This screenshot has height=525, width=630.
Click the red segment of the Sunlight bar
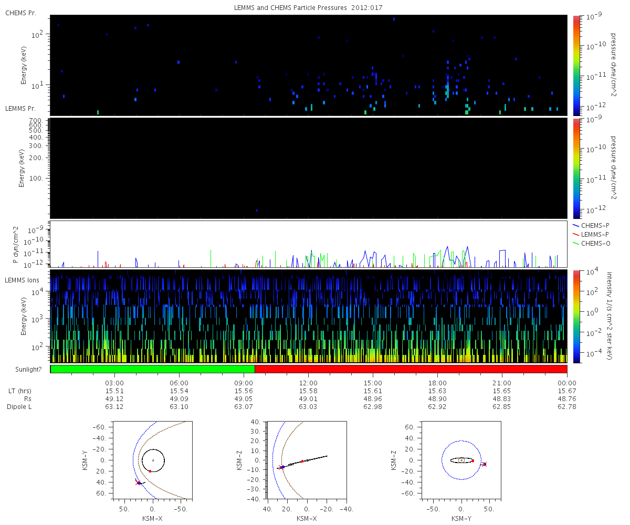coord(411,369)
